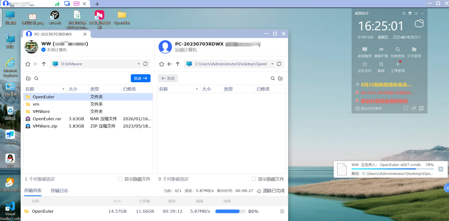This screenshot has width=449, height=221.
Task: Click 清除已完成 to clear finished transfers
Action: click(x=270, y=191)
